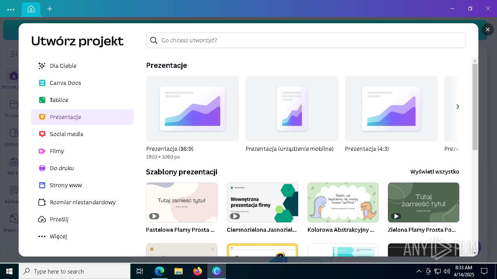This screenshot has height=279, width=497.
Task: Choose the Strony www category
Action: coord(82,185)
